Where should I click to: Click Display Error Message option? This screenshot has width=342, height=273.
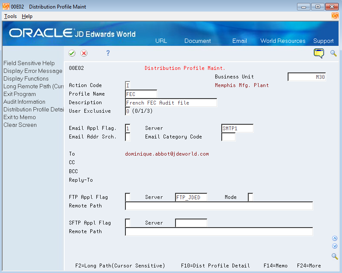tap(33, 71)
